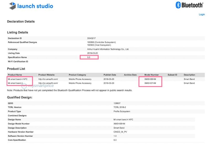Click the Publish Date column header
The height and width of the screenshot is (144, 210).
click(x=110, y=75)
